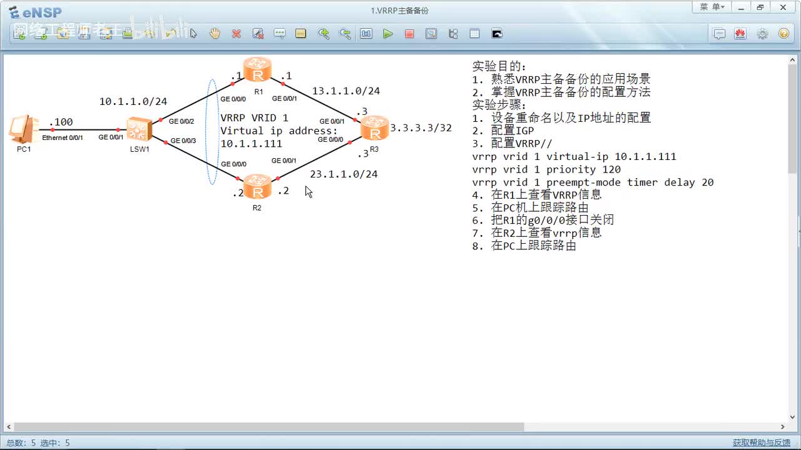Select the restore pointer arrow tool

[193, 34]
